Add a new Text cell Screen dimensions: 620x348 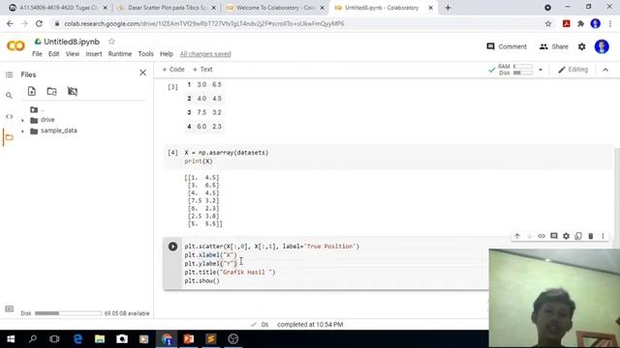point(202,70)
